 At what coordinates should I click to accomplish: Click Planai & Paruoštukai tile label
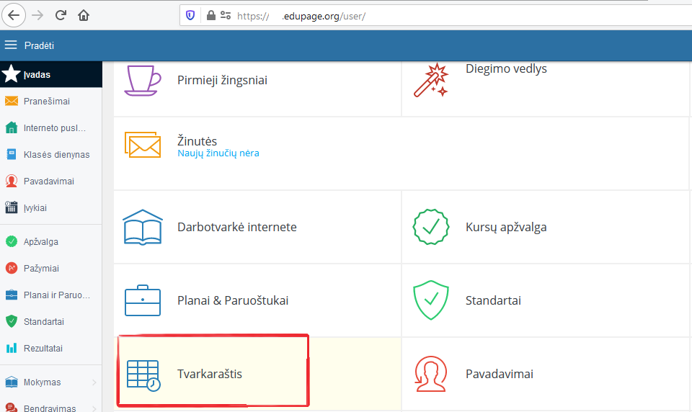[233, 300]
